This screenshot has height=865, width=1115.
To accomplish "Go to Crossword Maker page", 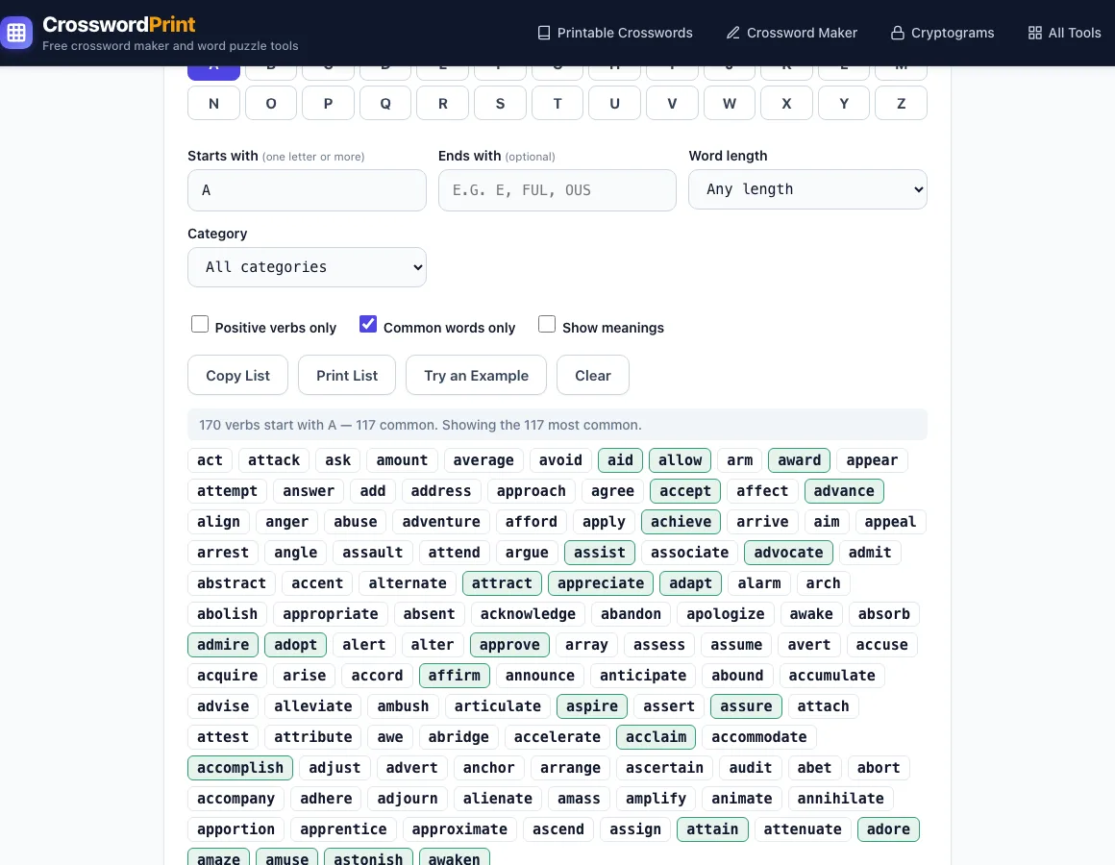I will [791, 33].
